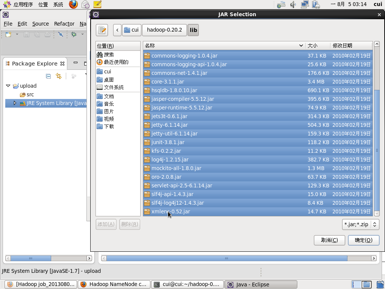
Task: Select log4j-1.2.15.jar file
Action: 258,160
